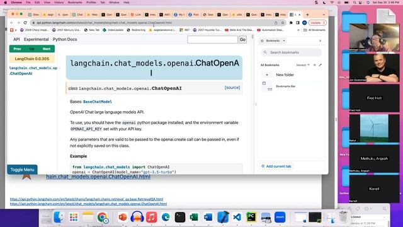The image size is (403, 227).
Task: Go forward in Chrome history
Action: click(18, 23)
